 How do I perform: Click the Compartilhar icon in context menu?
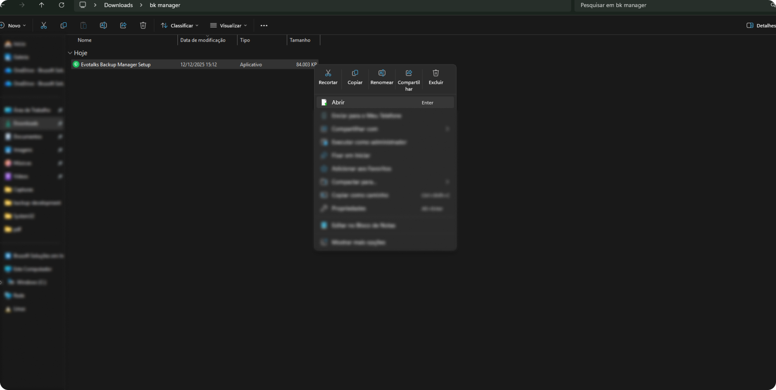pos(409,73)
